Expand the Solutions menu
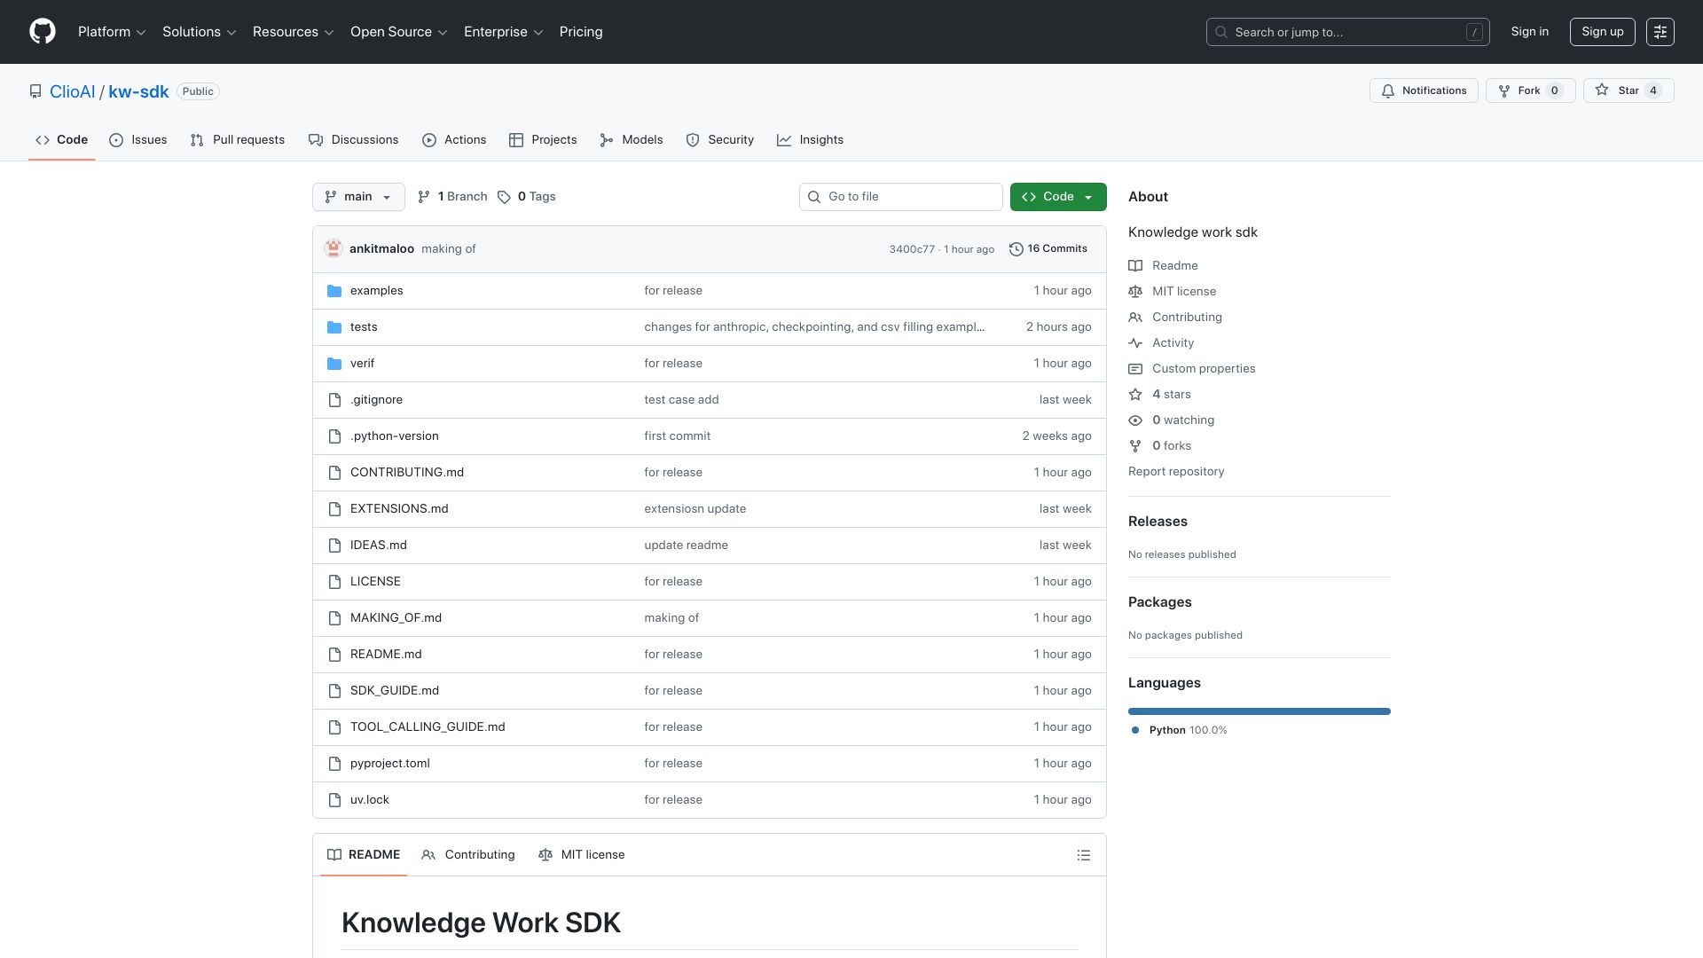Screen dimensions: 1703x958 pos(200,32)
